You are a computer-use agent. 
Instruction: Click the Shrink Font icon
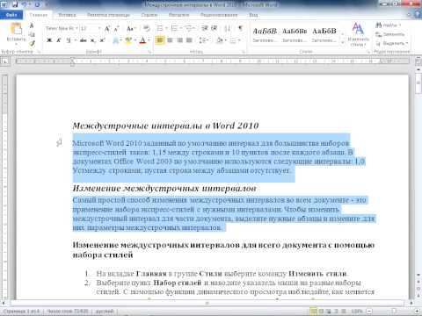pos(116,29)
